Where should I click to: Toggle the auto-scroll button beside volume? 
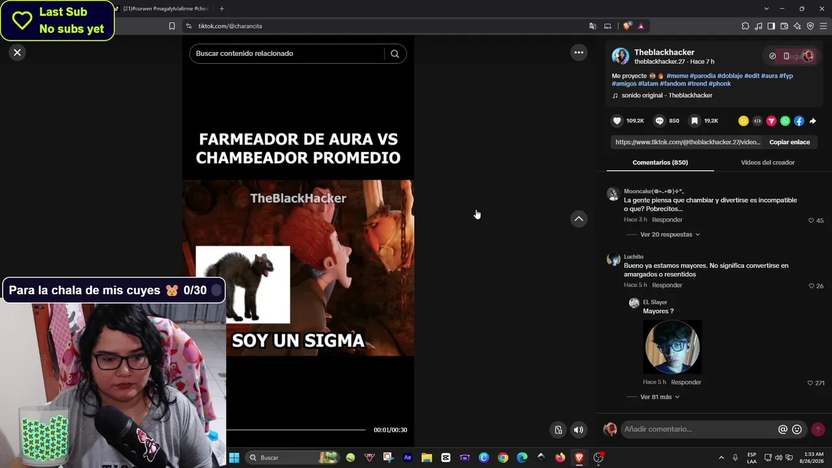tap(558, 430)
